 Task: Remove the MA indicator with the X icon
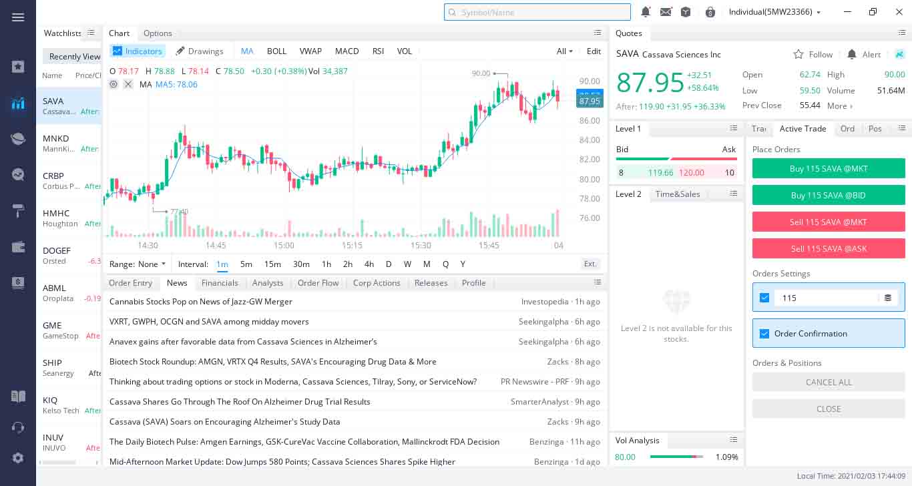(x=128, y=84)
